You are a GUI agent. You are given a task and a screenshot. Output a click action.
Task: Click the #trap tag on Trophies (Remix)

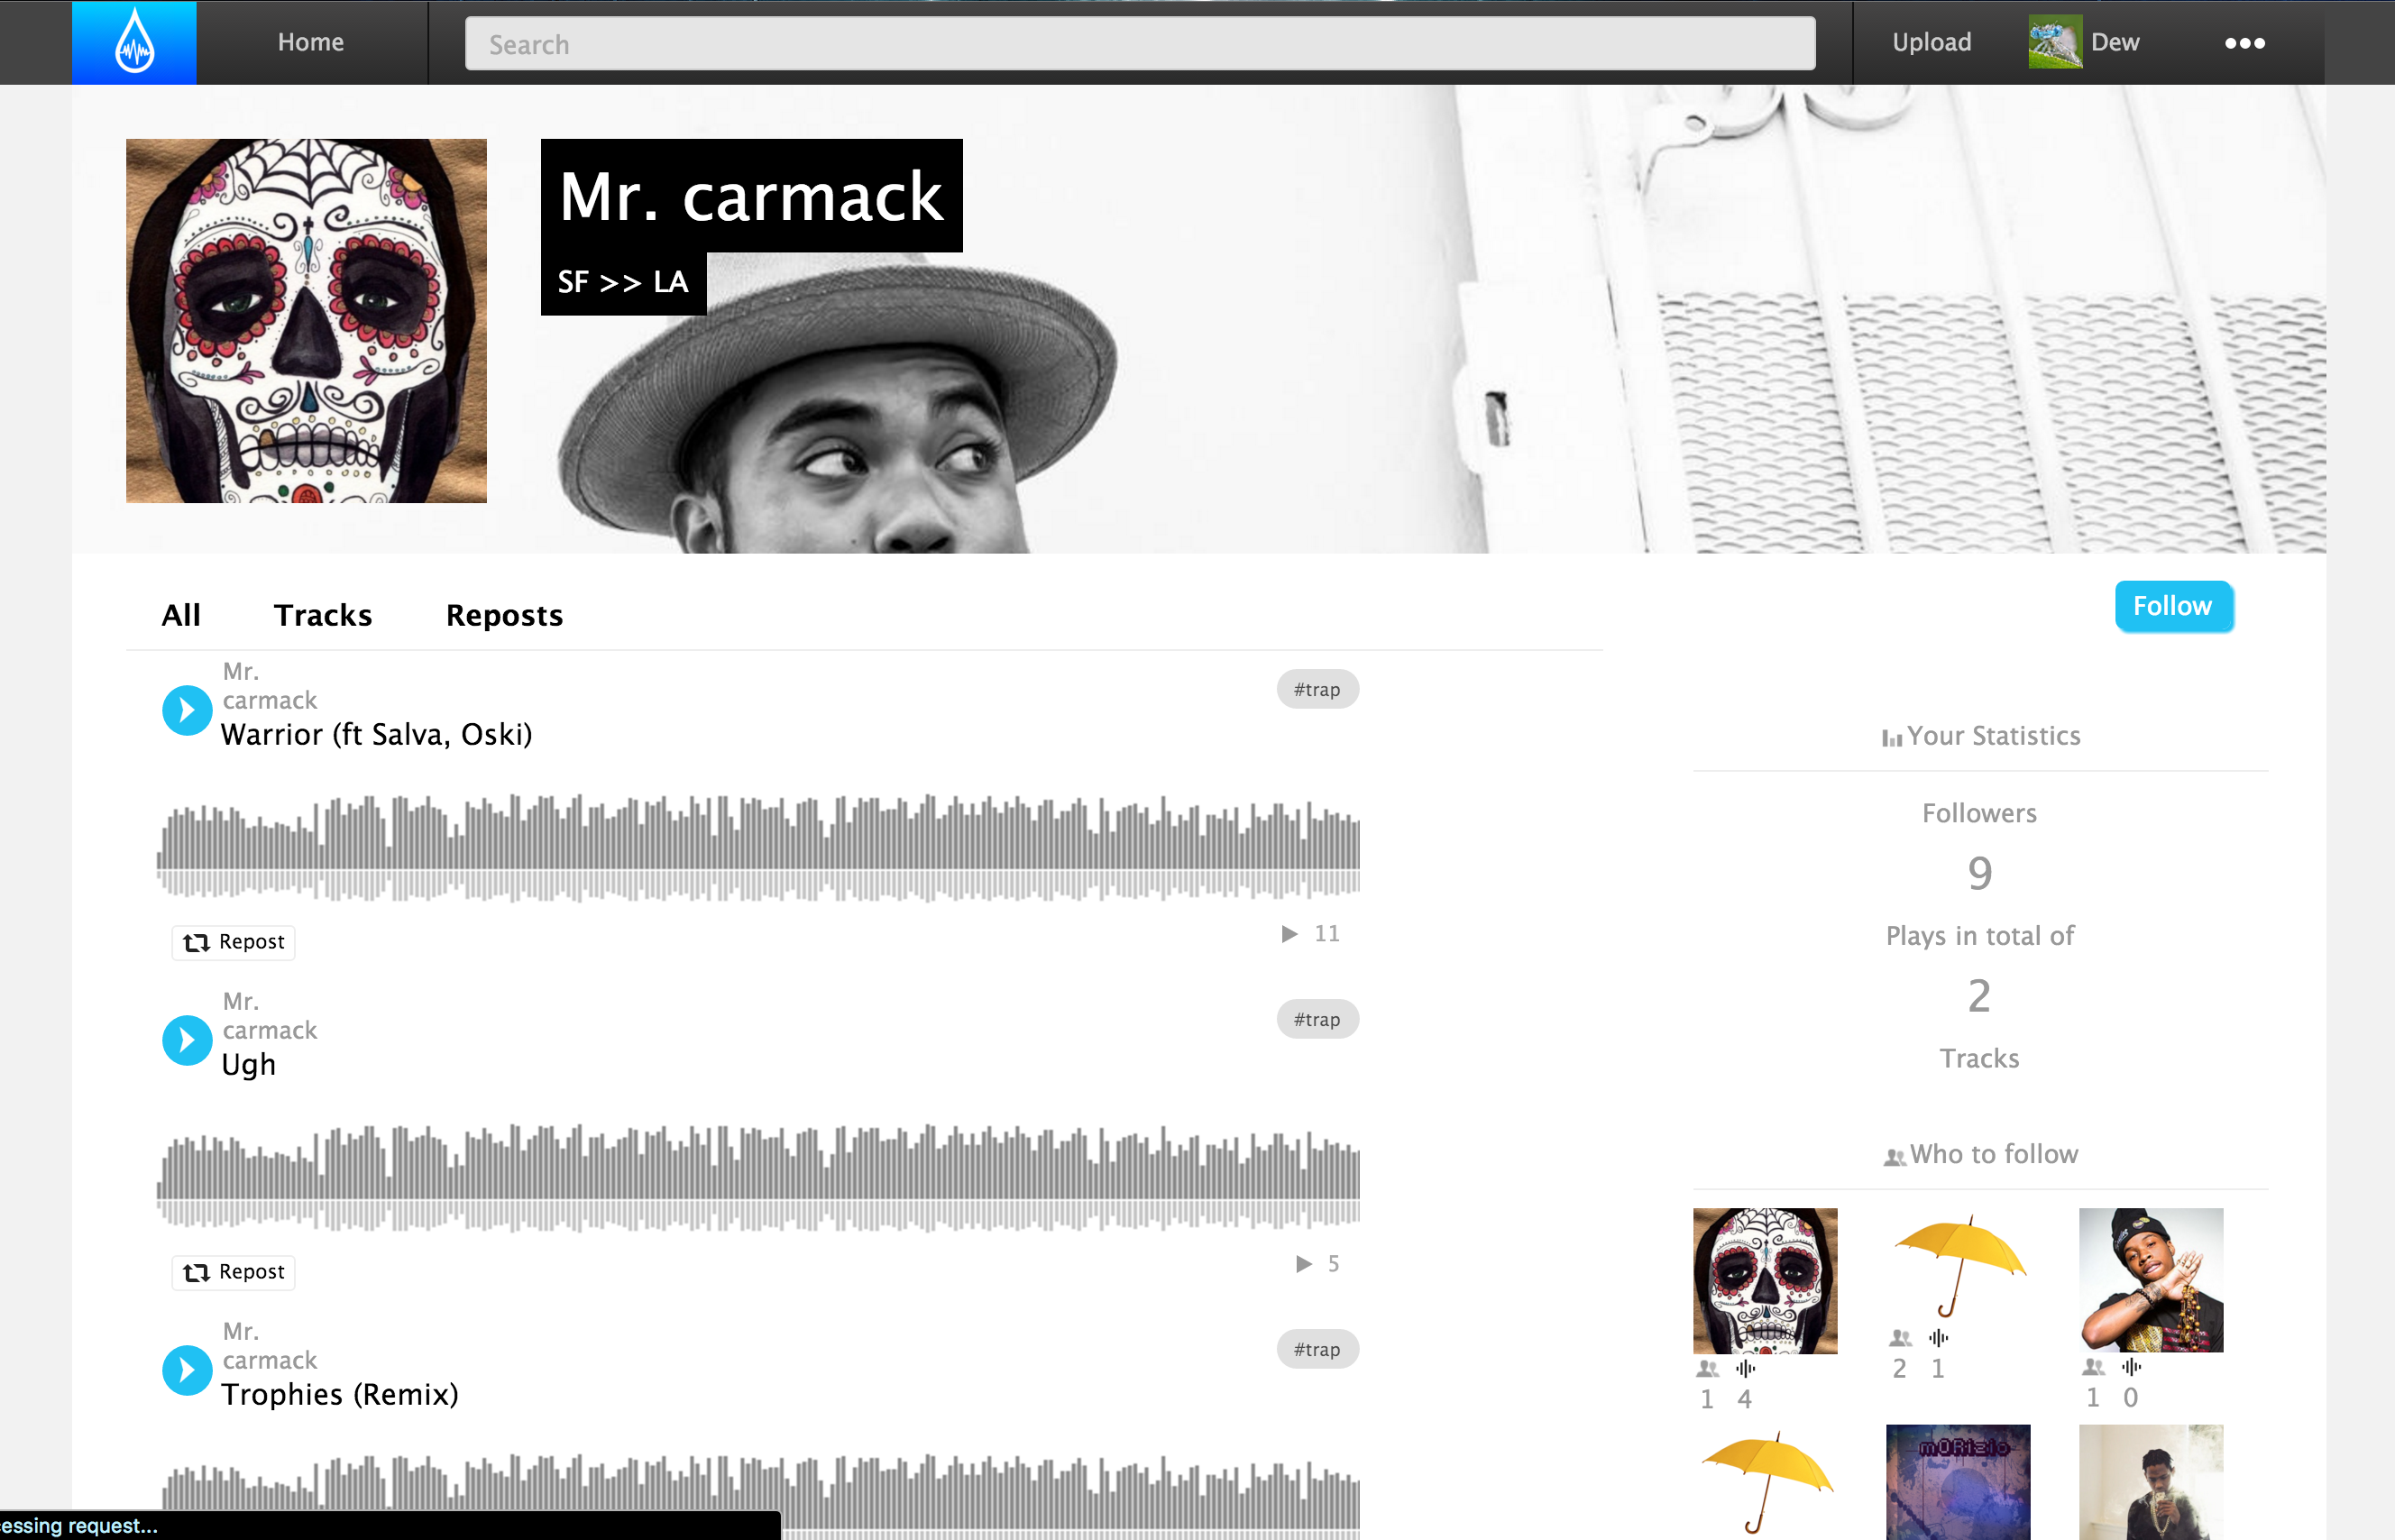pos(1317,1349)
